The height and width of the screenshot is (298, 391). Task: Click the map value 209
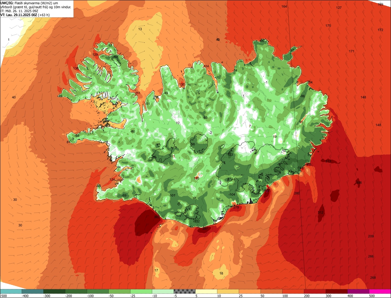pos(371,236)
